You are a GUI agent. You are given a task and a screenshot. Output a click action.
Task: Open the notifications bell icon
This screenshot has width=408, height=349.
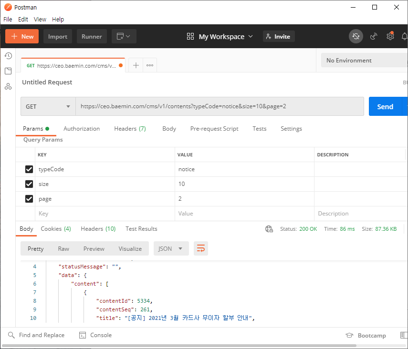[x=405, y=36]
